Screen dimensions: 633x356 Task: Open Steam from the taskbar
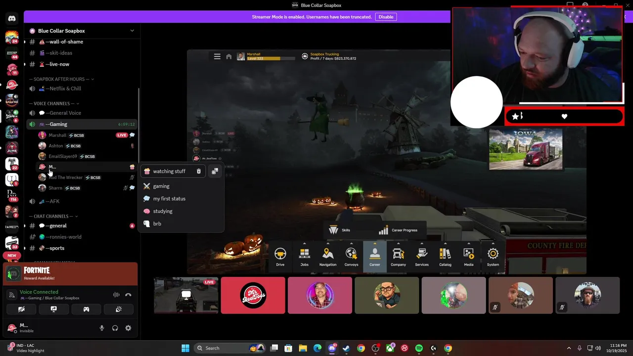pos(346,348)
